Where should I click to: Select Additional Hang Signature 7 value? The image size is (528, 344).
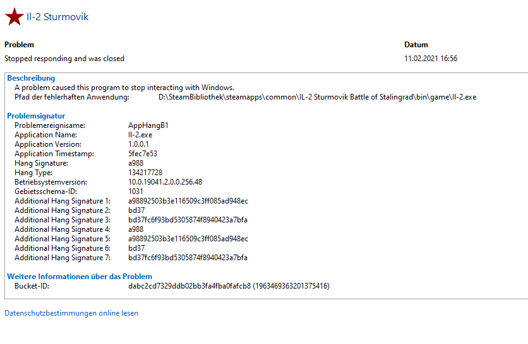[188, 258]
